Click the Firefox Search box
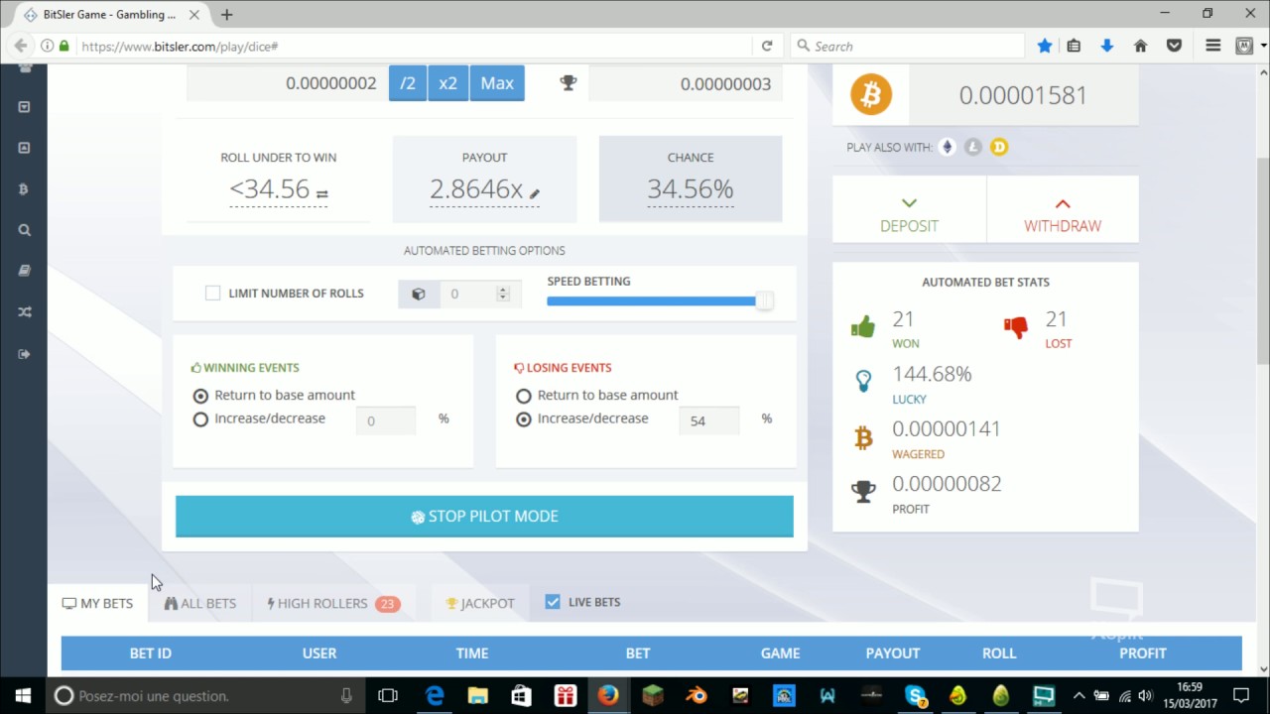This screenshot has height=714, width=1270. (907, 46)
